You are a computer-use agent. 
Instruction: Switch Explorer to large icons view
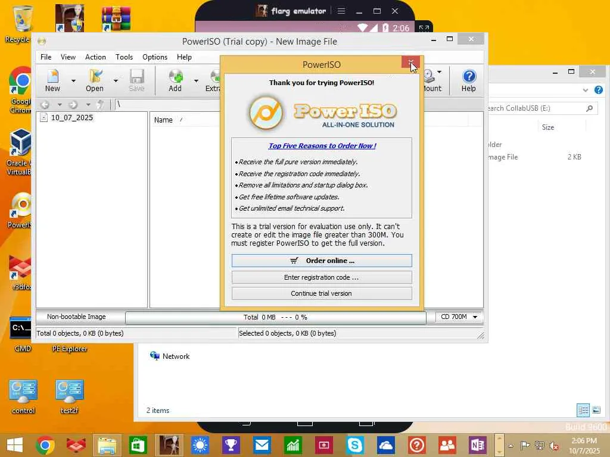click(596, 410)
